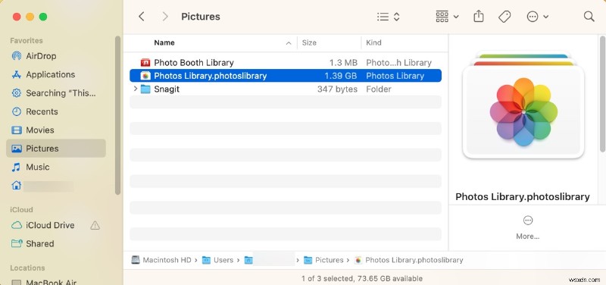Screen dimensions: 606x285
Task: Click the preview pane scrollbar
Action: coord(601,94)
